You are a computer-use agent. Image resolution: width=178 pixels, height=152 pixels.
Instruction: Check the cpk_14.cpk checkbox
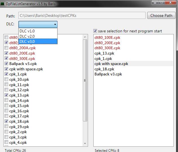[6, 100]
